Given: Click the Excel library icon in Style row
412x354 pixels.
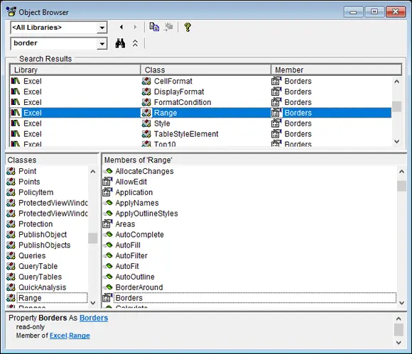Looking at the screenshot, I should point(16,123).
